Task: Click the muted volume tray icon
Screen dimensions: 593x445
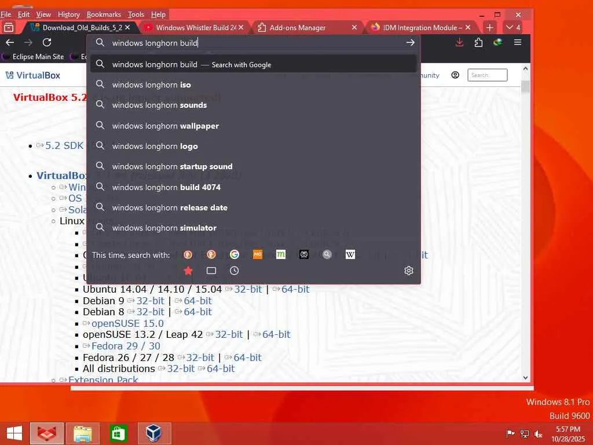Action: click(538, 433)
